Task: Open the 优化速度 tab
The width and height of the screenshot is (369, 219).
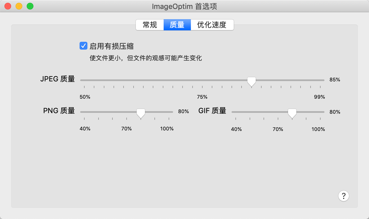Action: 212,25
